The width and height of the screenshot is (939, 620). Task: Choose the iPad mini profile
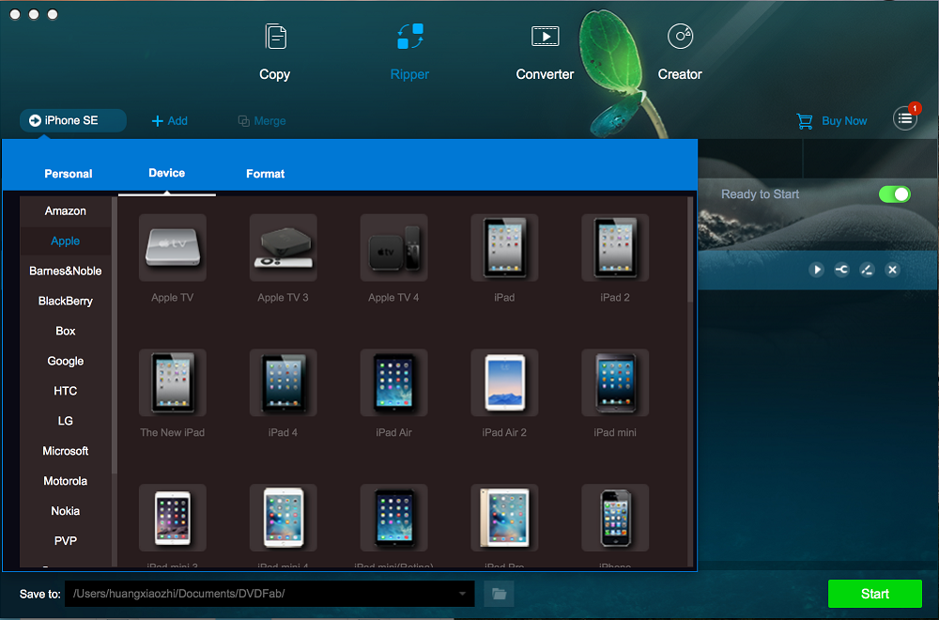[615, 382]
